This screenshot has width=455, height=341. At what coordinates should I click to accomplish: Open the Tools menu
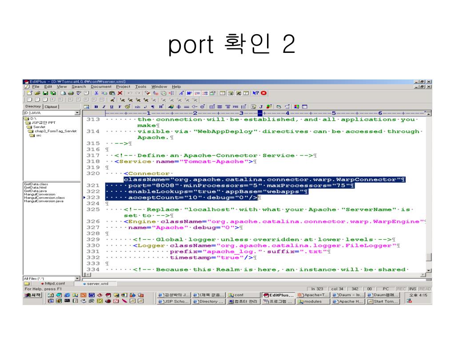[141, 87]
